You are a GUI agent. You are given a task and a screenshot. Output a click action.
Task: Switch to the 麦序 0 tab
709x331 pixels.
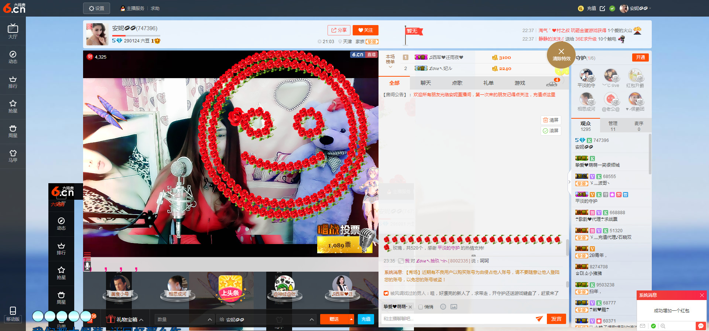pyautogui.click(x=639, y=126)
